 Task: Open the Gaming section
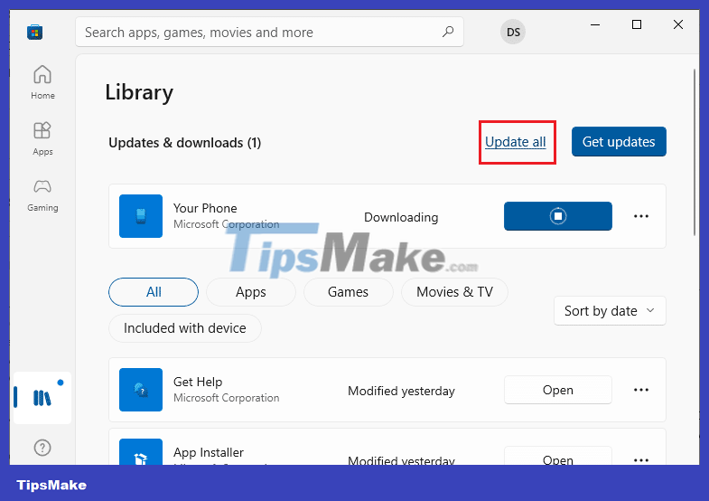point(42,195)
